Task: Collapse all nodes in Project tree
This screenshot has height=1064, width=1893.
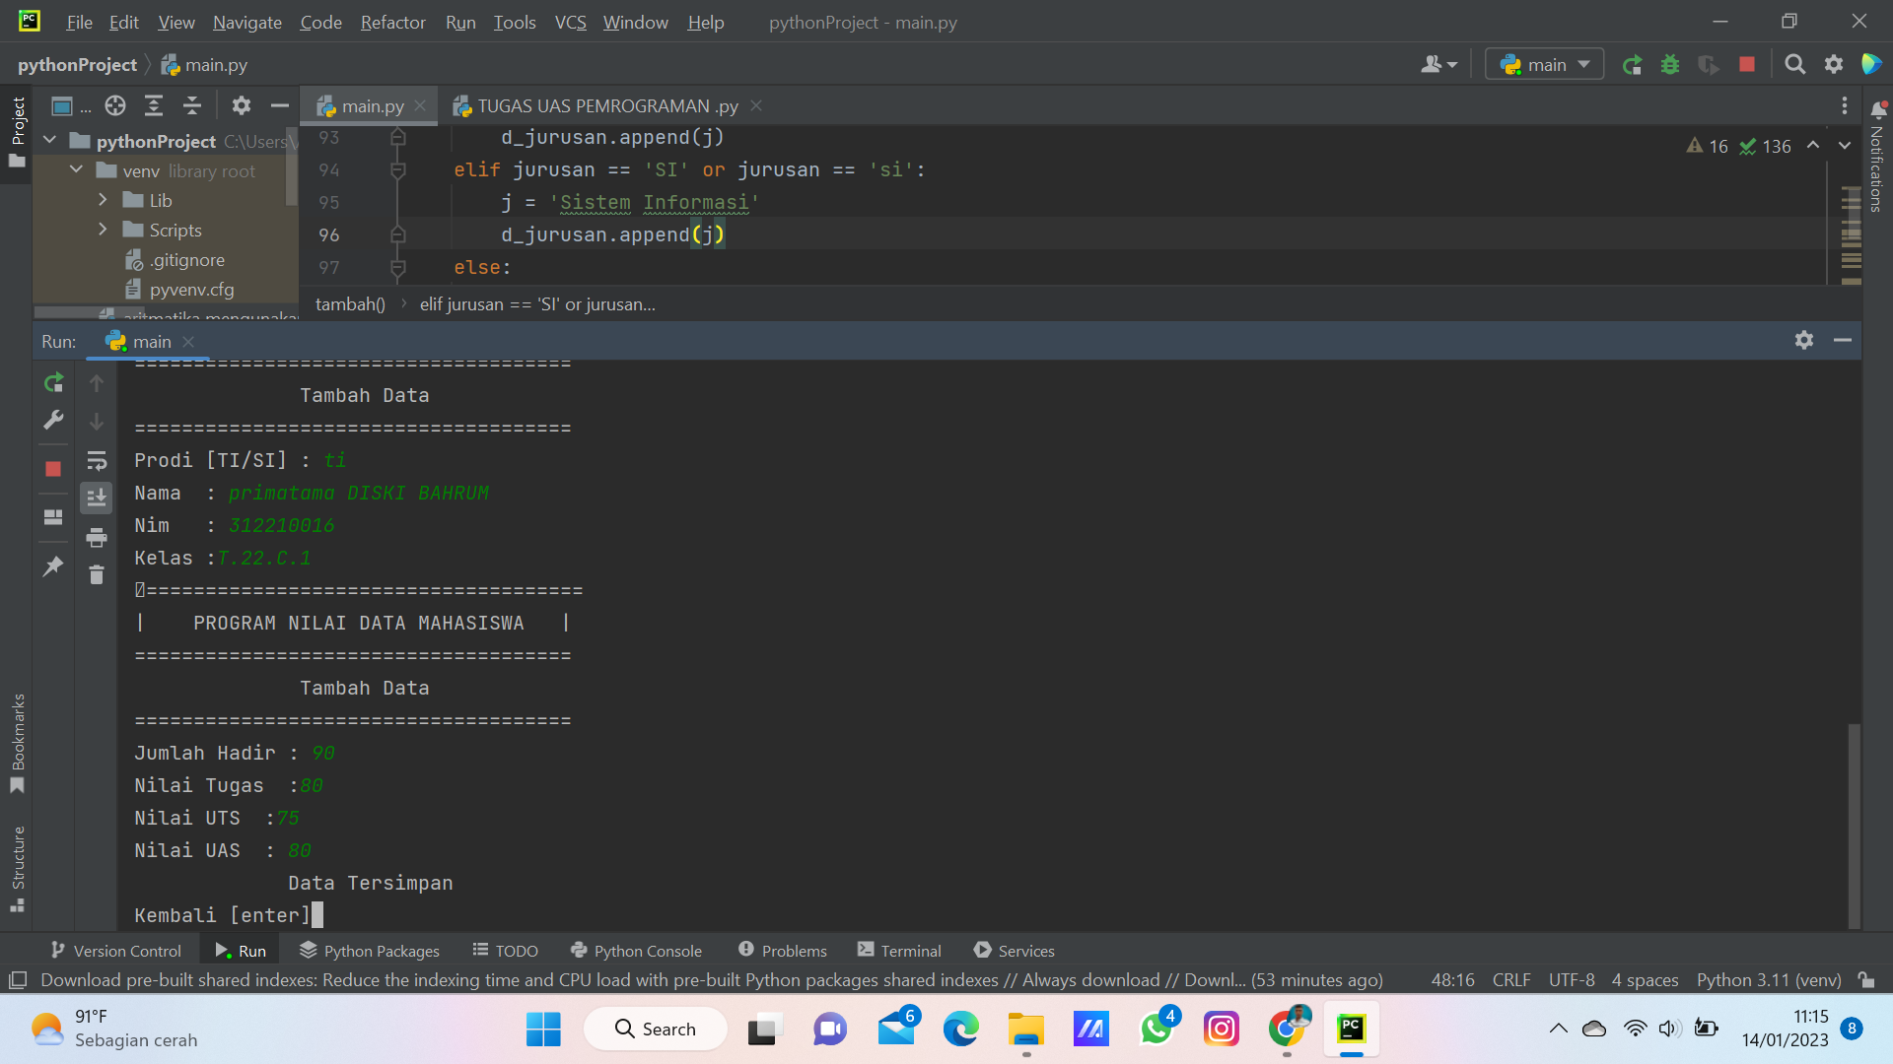Action: pyautogui.click(x=192, y=105)
